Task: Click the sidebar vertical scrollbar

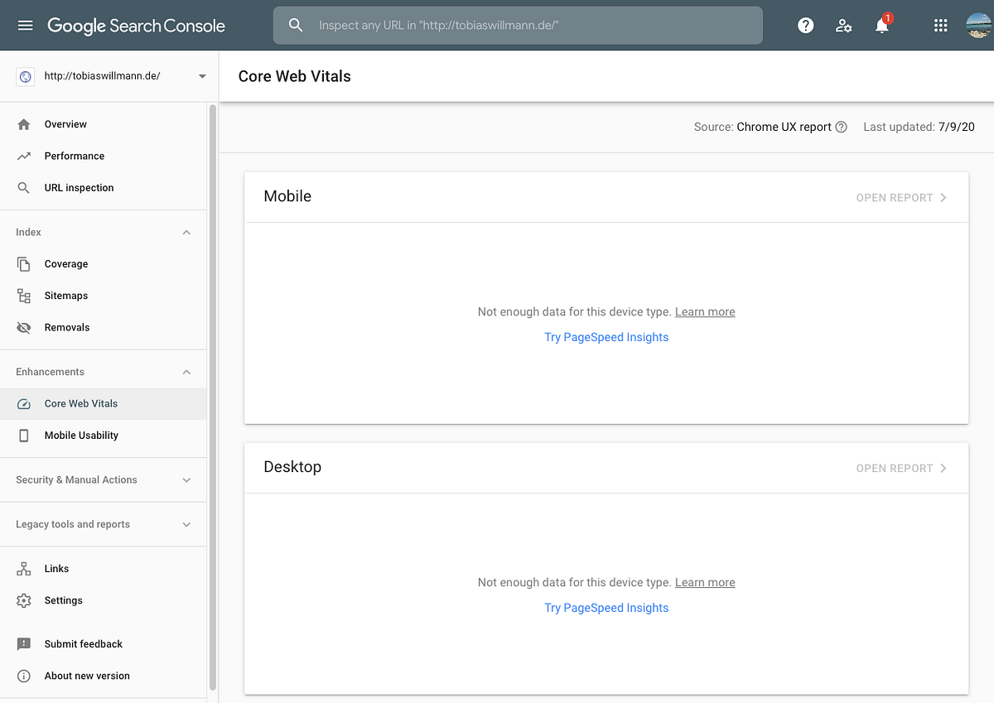Action: [x=213, y=396]
